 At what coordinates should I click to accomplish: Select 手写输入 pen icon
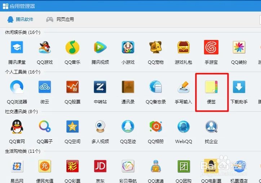point(183,87)
